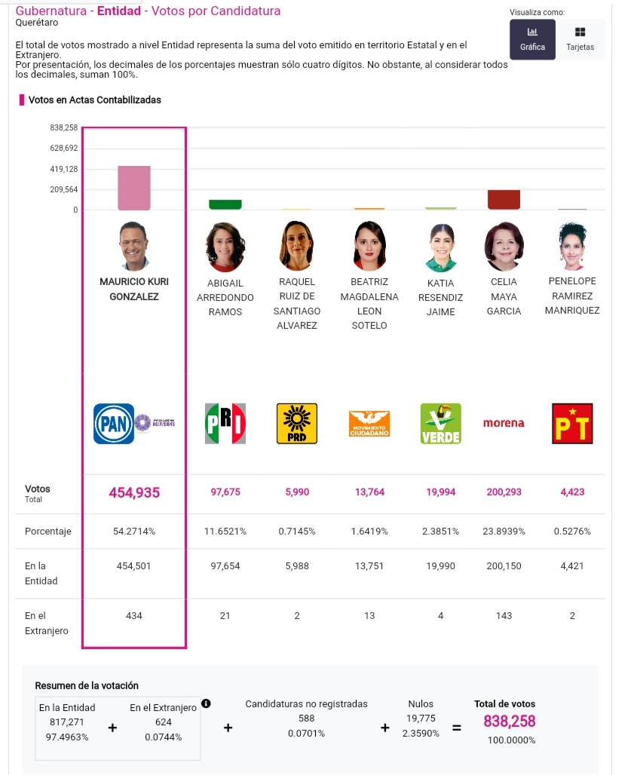Image resolution: width=631 pixels, height=775 pixels.
Task: Click the Movimiento Ciudadano logo
Action: coord(369,424)
